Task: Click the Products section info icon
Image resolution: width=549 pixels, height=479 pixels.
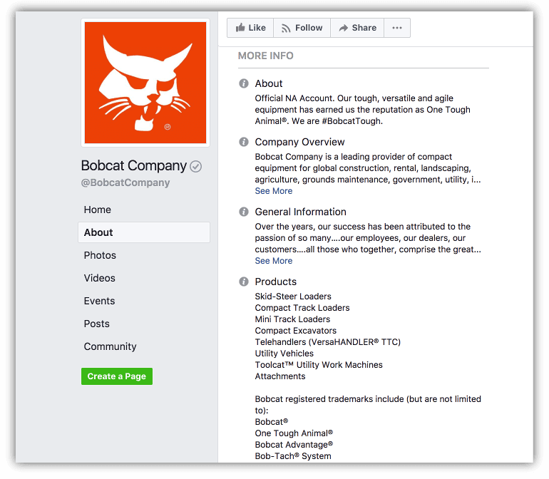Action: (x=244, y=282)
